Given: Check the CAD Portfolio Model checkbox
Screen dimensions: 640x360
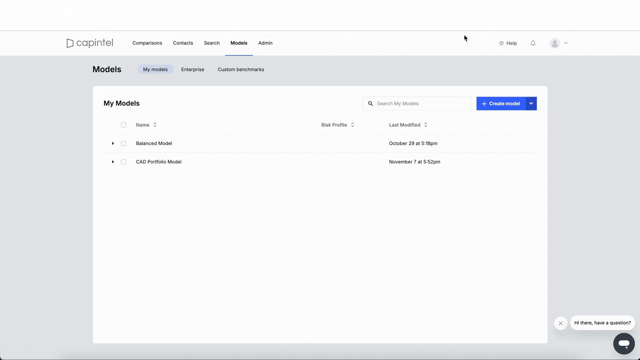Looking at the screenshot, I should pyautogui.click(x=123, y=162).
